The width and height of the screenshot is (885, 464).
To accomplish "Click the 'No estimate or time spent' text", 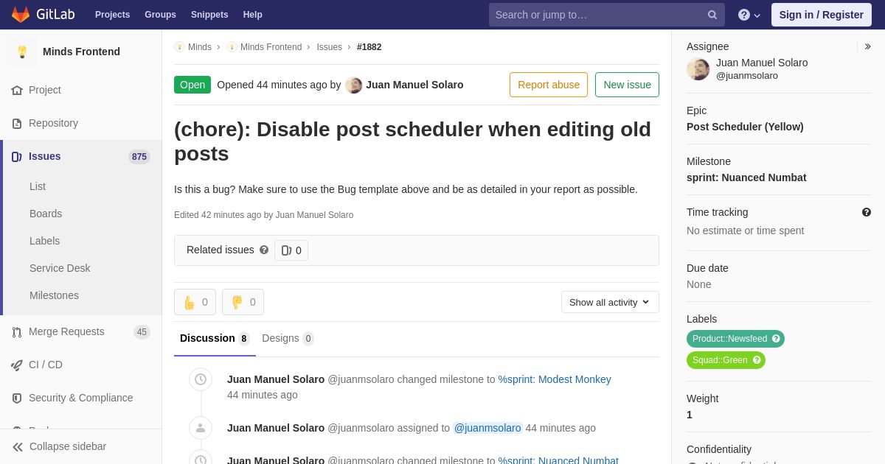I will point(745,231).
